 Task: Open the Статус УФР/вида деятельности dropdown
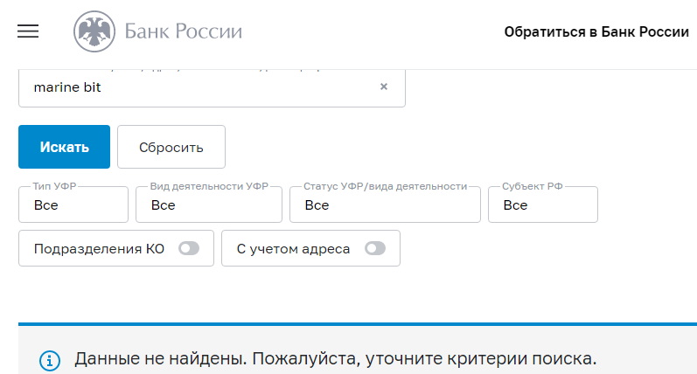[385, 205]
